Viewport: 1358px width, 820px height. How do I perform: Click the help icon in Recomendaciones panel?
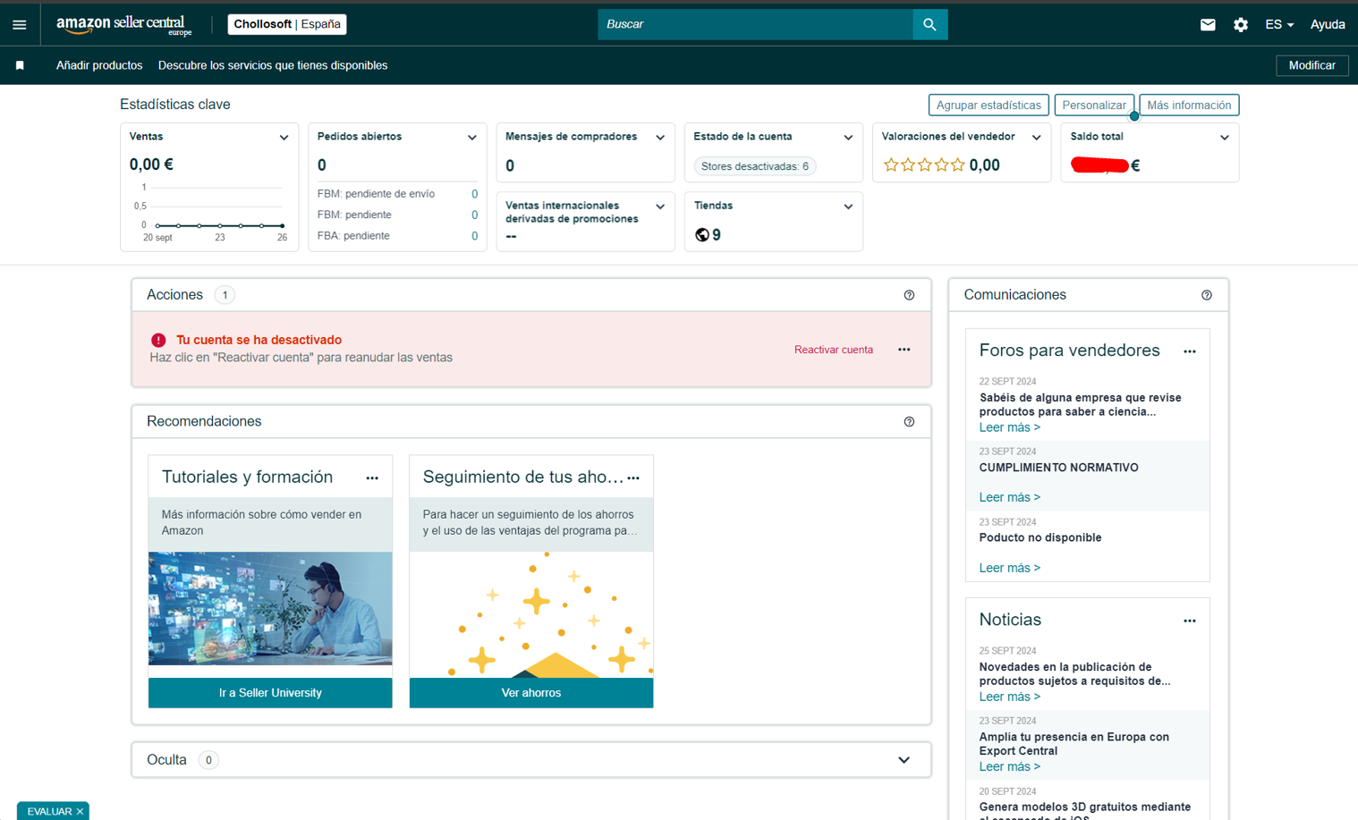point(909,422)
